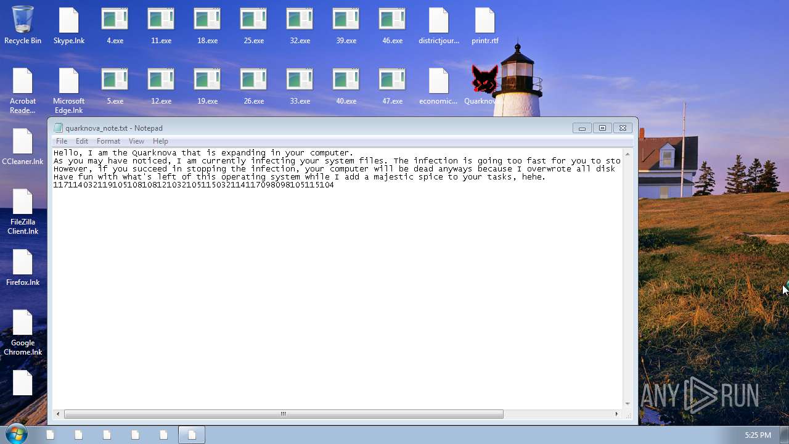Select the 4.exe desktop file
This screenshot has height=444, width=789.
(115, 25)
